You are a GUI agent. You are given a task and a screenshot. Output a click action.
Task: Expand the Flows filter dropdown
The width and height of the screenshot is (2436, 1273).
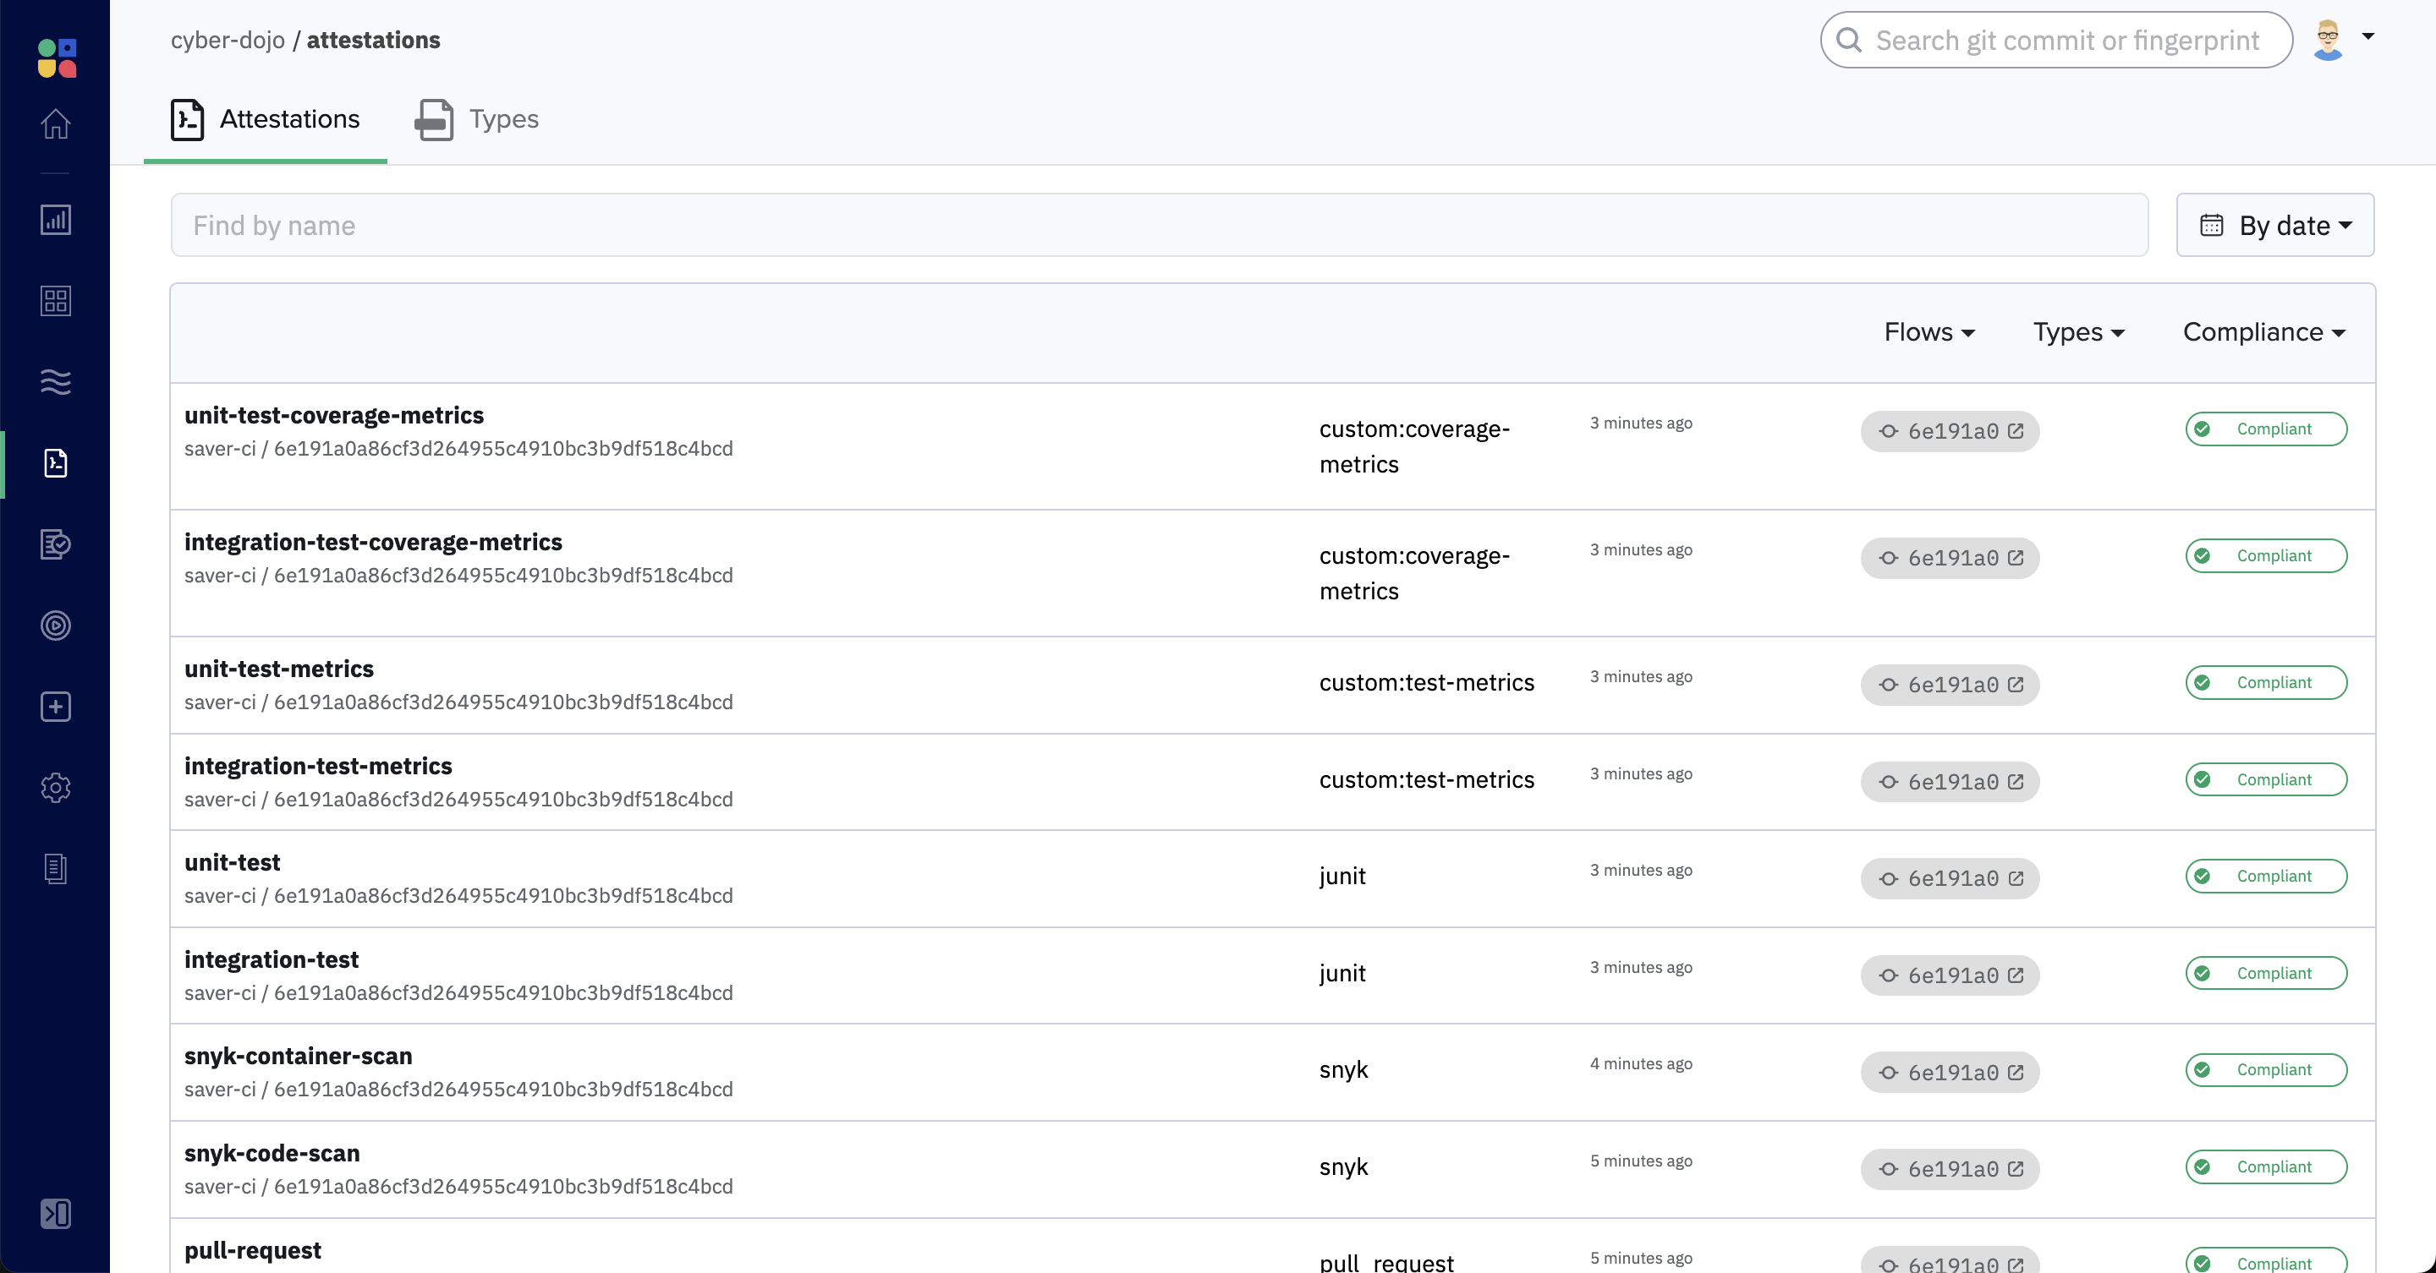(1927, 330)
